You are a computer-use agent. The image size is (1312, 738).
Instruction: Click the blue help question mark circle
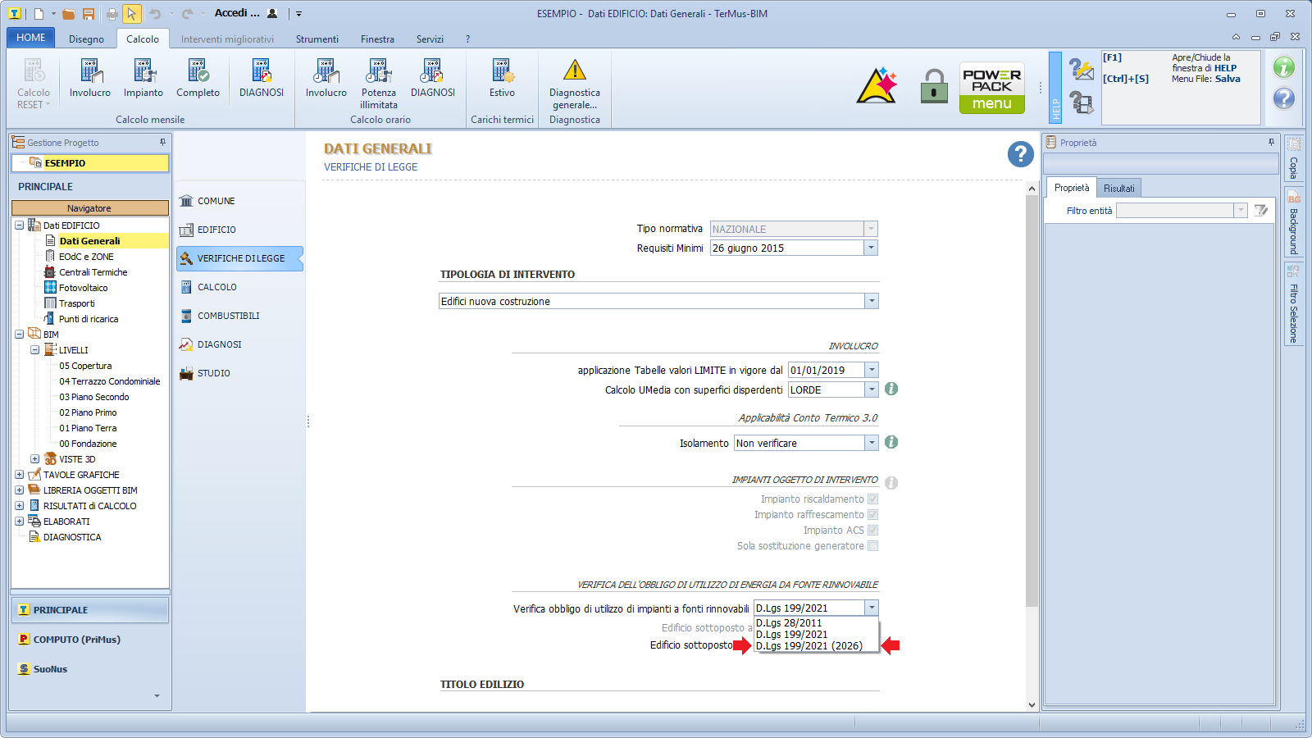(x=1020, y=154)
